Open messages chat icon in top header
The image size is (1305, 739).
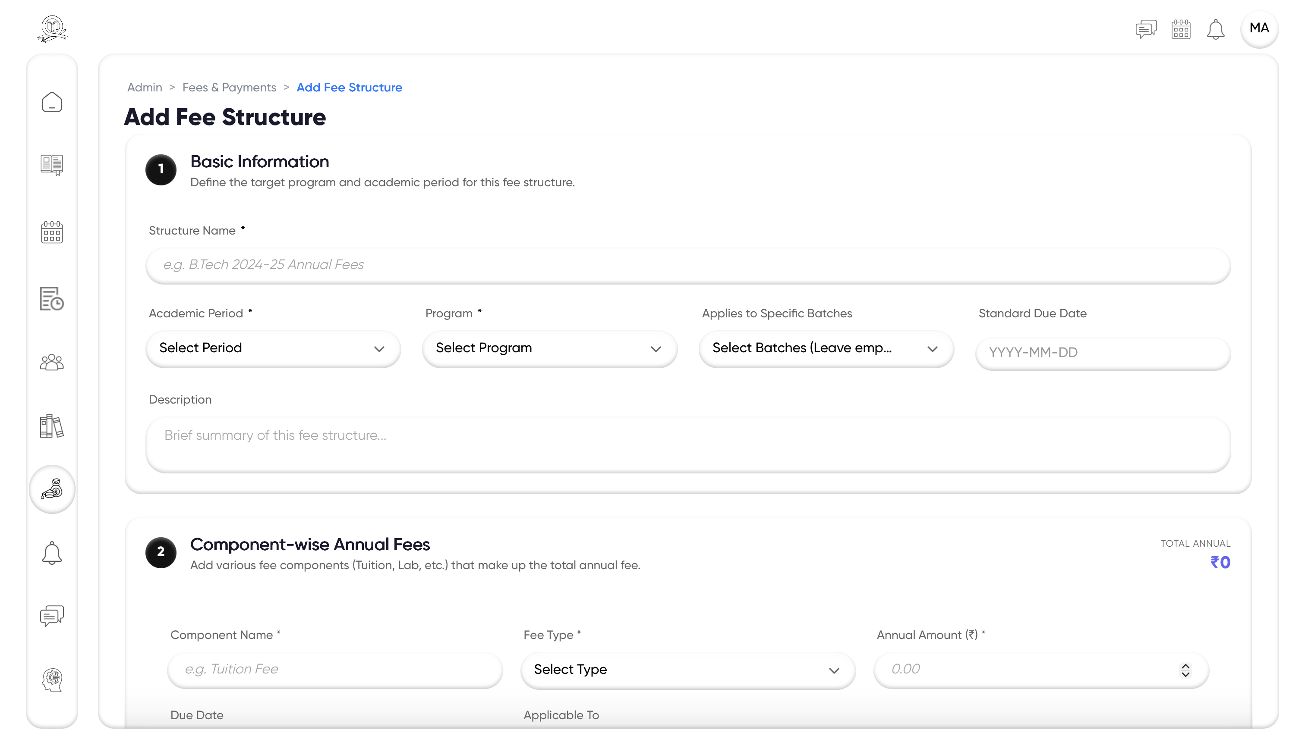click(1146, 29)
